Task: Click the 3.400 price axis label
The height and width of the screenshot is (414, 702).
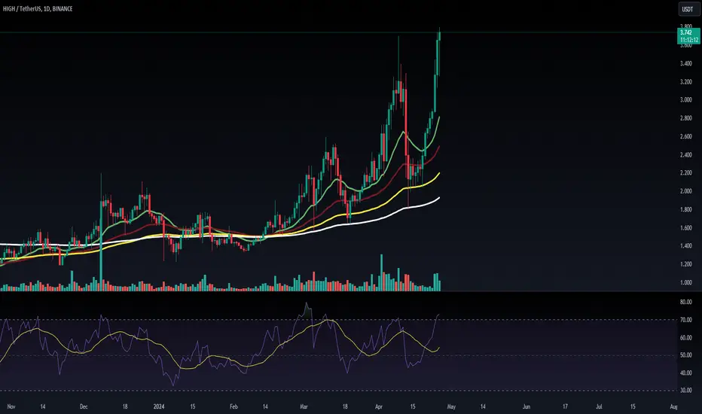Action: click(x=686, y=63)
